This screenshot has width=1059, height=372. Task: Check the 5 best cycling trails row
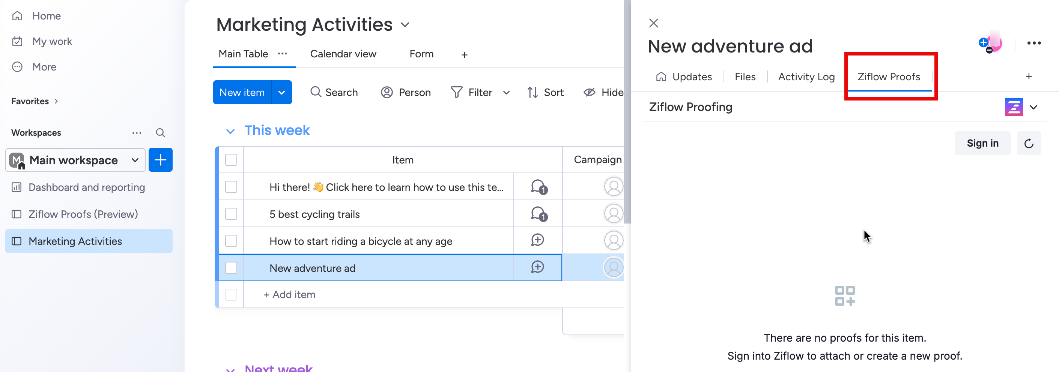(232, 214)
